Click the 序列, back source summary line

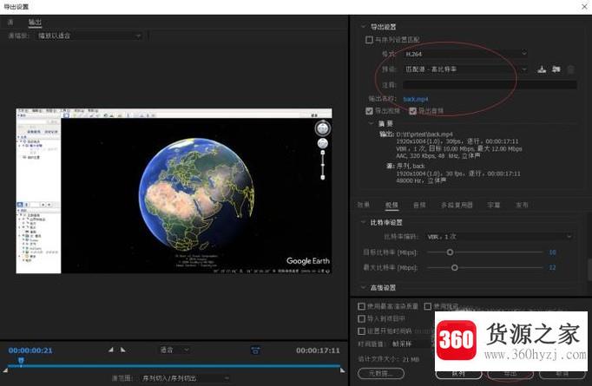pyautogui.click(x=411, y=166)
